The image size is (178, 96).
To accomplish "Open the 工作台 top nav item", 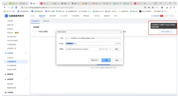I will pos(33,16).
